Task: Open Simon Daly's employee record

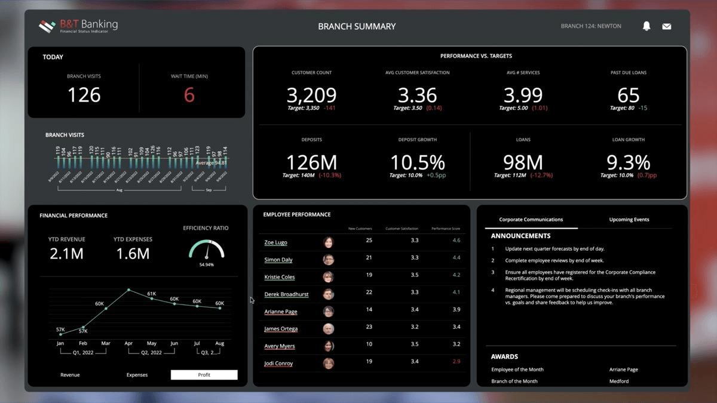Action: point(278,259)
